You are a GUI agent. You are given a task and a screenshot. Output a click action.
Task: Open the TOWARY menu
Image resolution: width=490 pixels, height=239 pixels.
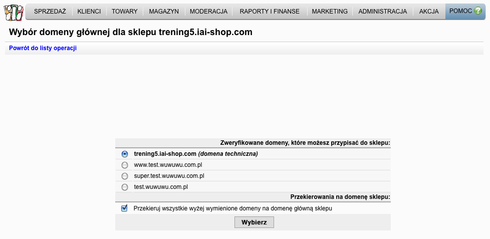(125, 11)
